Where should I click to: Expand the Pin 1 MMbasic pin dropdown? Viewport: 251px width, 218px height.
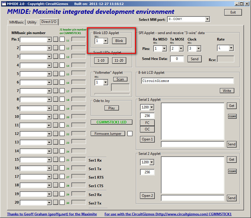[50, 39]
